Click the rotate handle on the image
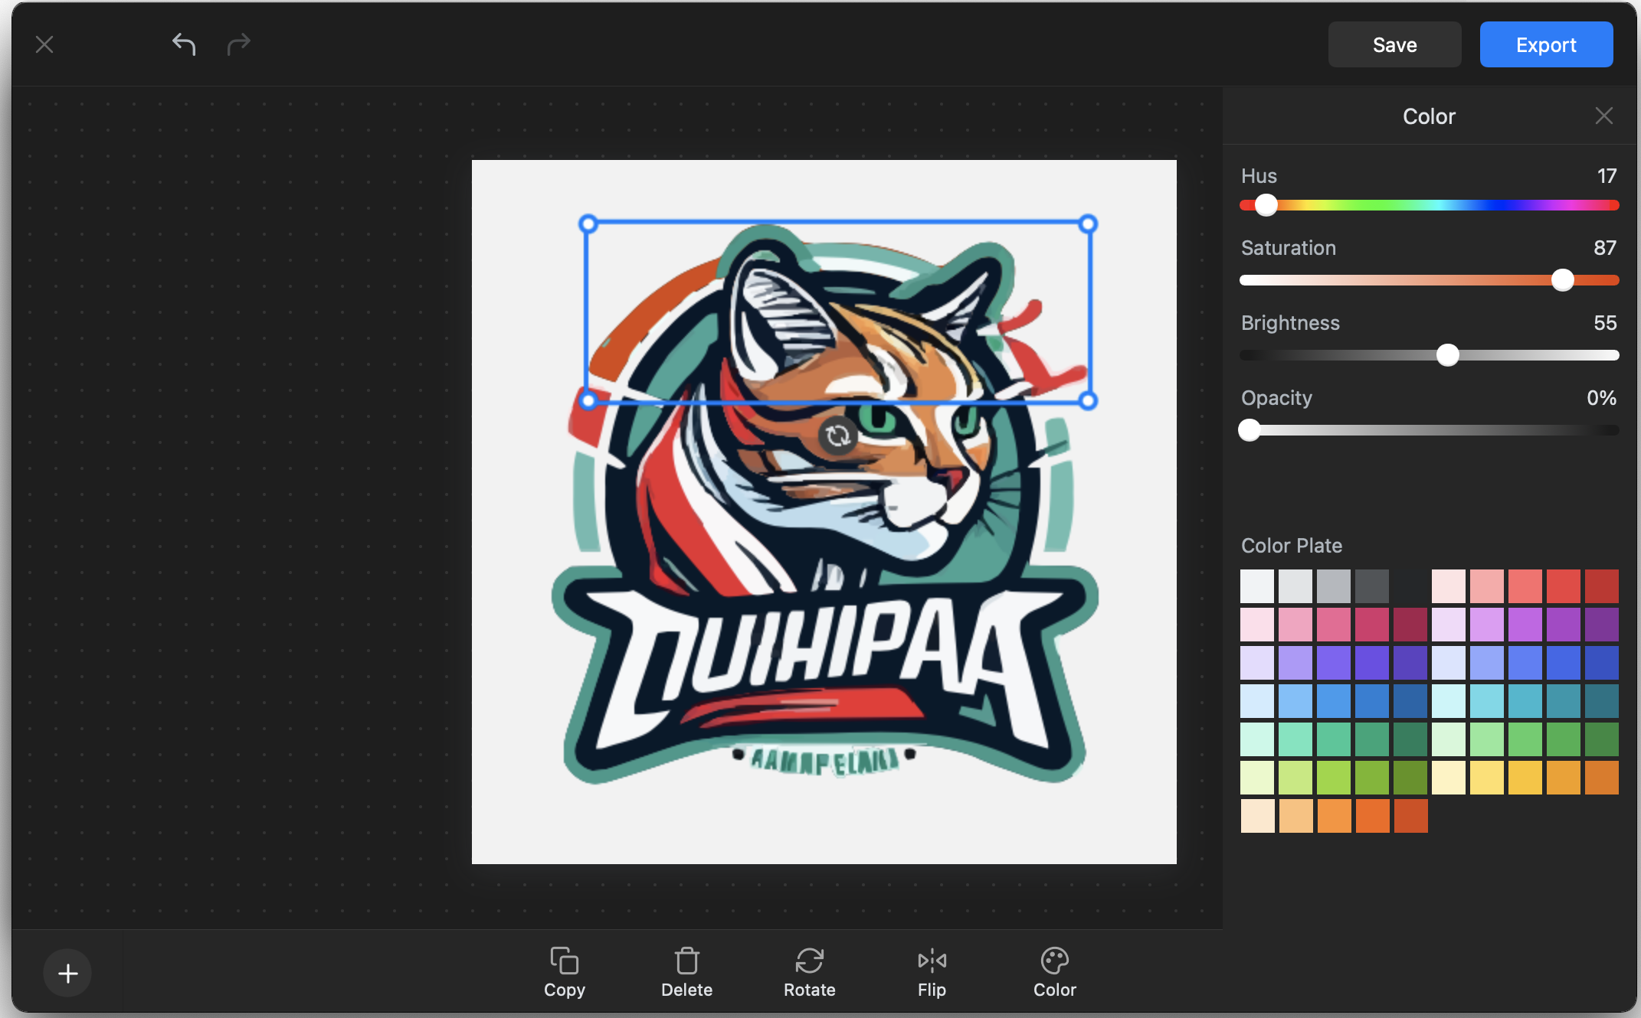 837,436
